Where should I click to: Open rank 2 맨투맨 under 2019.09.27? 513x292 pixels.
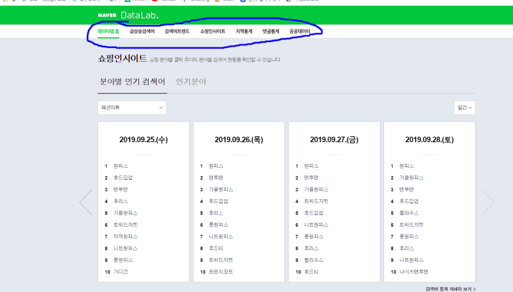311,177
